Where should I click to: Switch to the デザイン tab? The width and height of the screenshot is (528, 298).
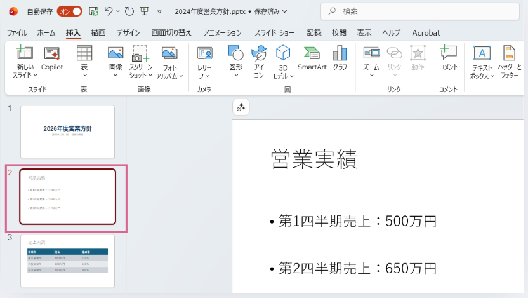point(128,32)
